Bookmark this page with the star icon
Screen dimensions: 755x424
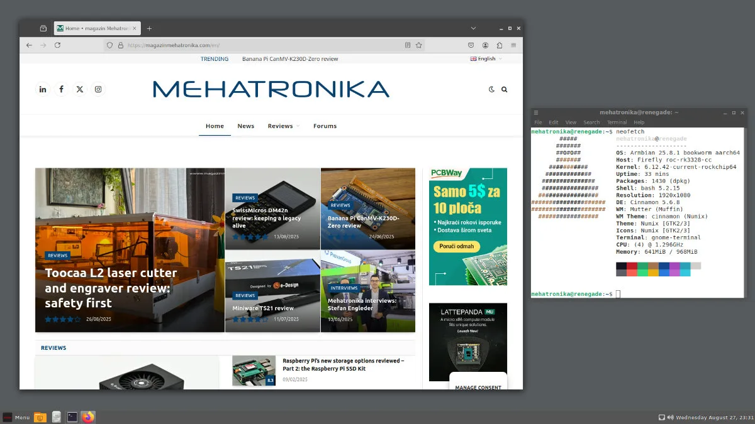(419, 45)
